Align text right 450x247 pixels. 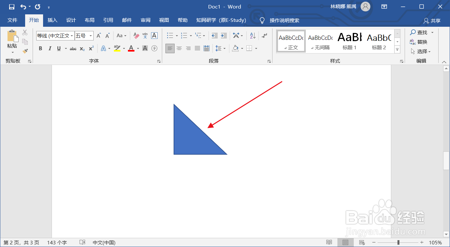click(188, 48)
